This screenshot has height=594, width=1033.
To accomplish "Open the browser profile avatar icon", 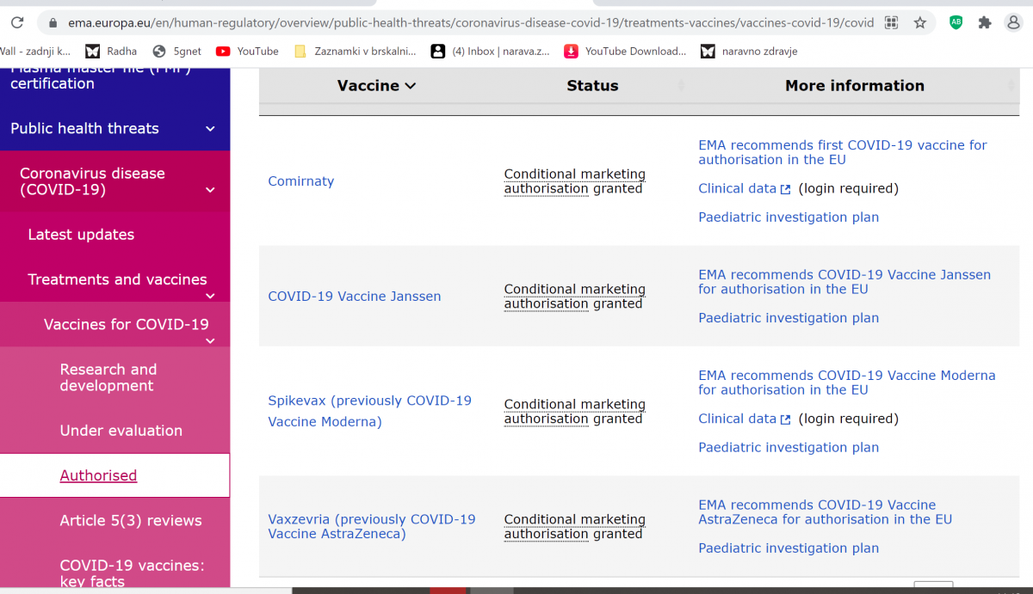I will click(x=1014, y=22).
